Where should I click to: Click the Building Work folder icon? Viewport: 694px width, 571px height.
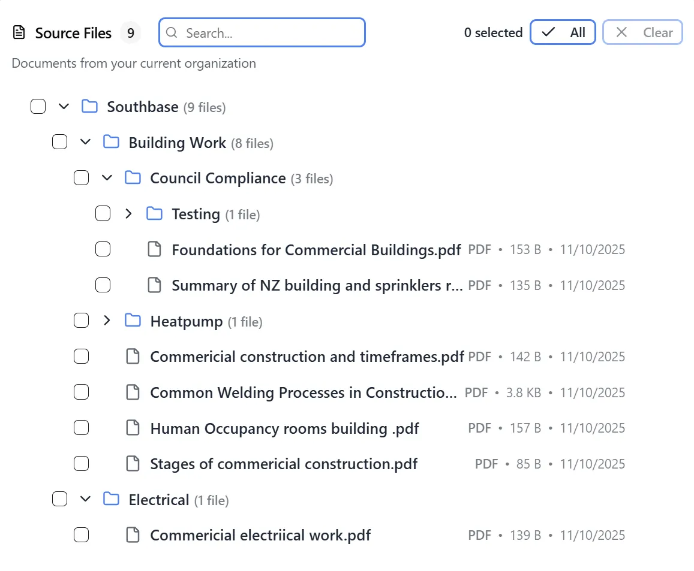click(x=111, y=142)
